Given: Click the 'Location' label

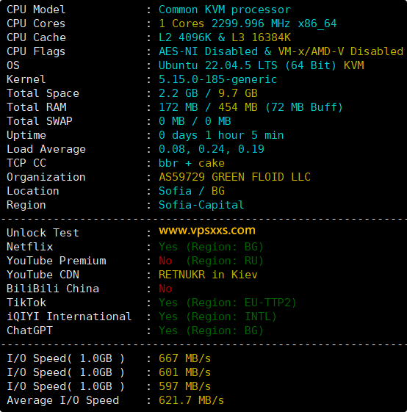Looking at the screenshot, I should (x=33, y=191).
